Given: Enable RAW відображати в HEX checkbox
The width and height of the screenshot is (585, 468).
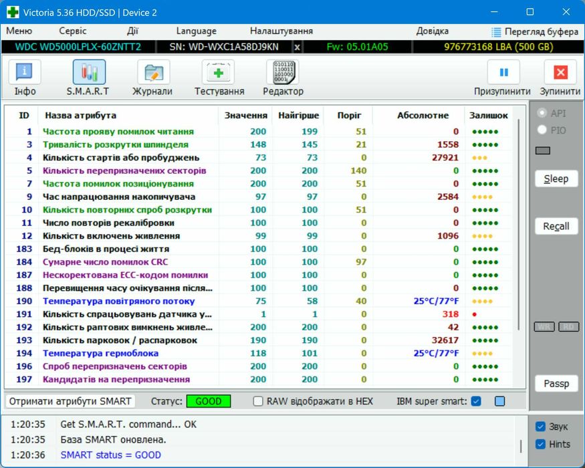Looking at the screenshot, I should (x=258, y=401).
